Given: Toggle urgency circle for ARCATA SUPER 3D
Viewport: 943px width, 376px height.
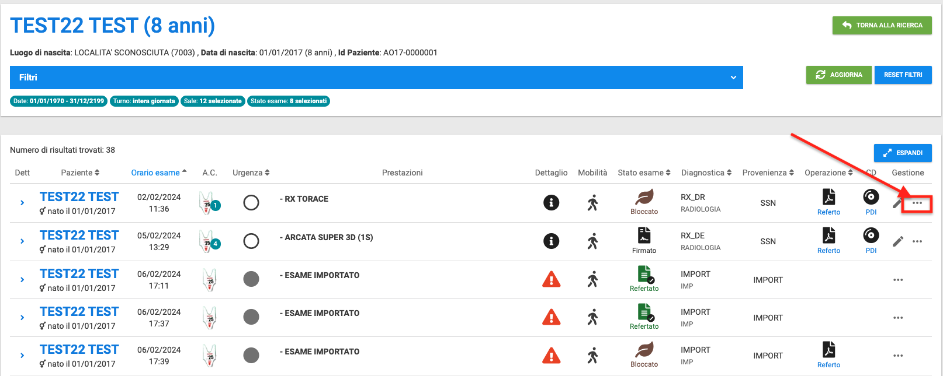Looking at the screenshot, I should 251,241.
